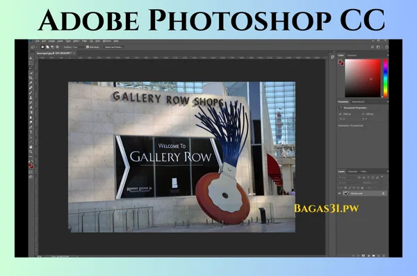Select the Crop tool

click(x=31, y=78)
